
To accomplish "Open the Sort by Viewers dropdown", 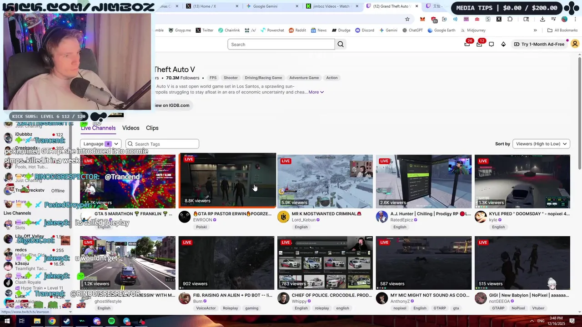I will click(x=541, y=144).
